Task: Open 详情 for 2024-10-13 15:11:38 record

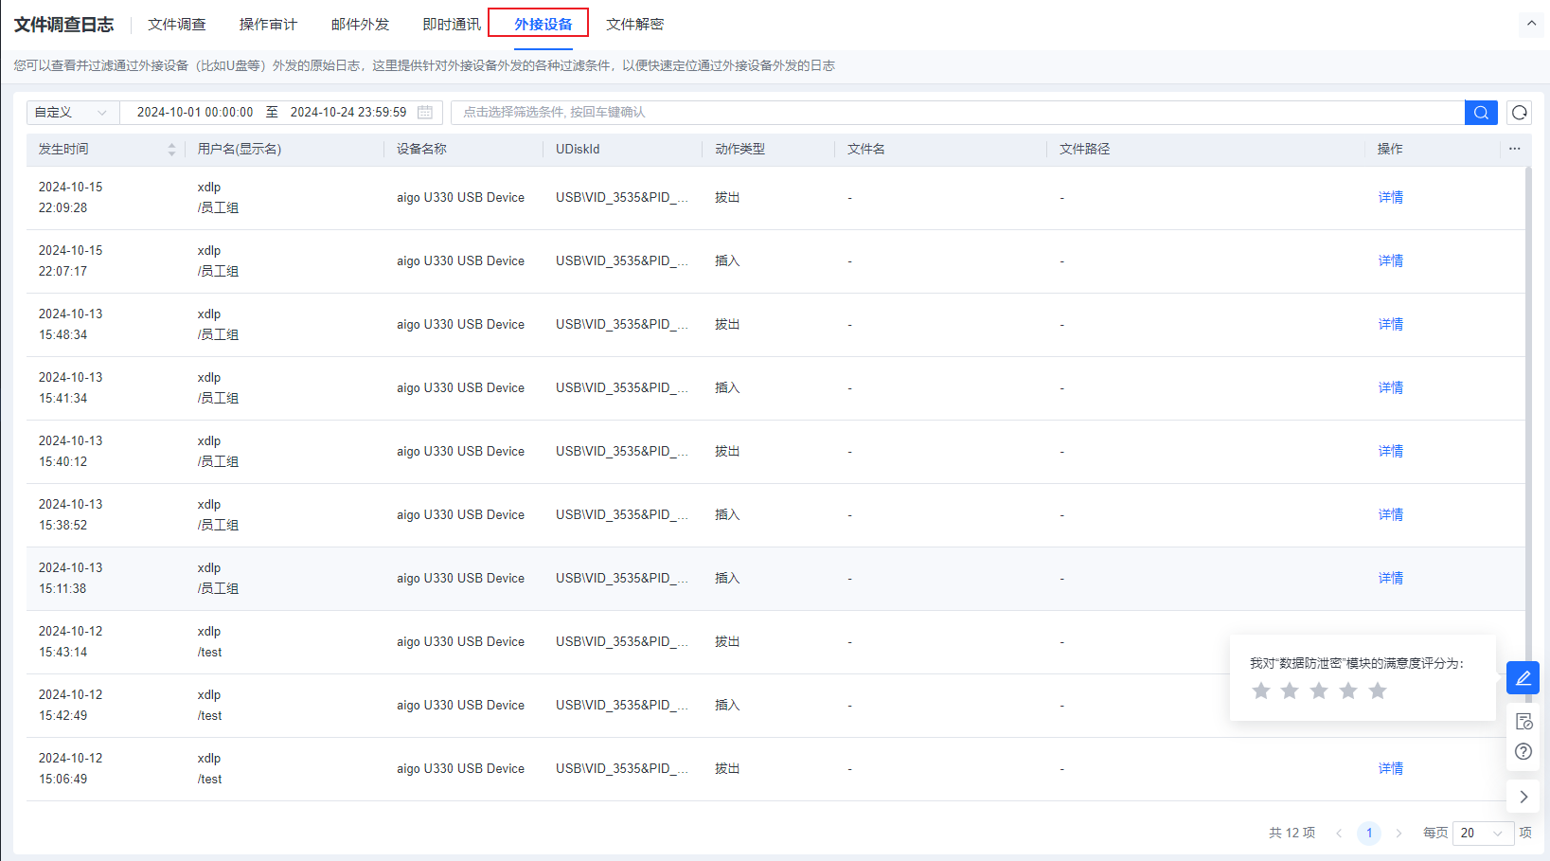Action: click(x=1390, y=579)
